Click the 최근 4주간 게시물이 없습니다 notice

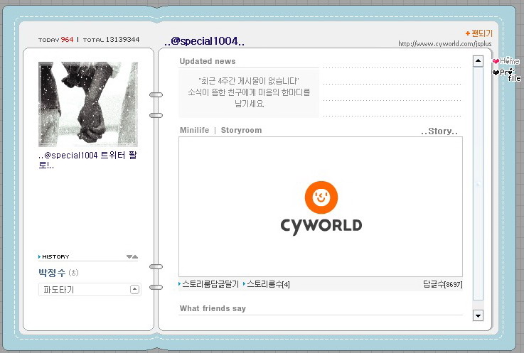click(x=249, y=92)
